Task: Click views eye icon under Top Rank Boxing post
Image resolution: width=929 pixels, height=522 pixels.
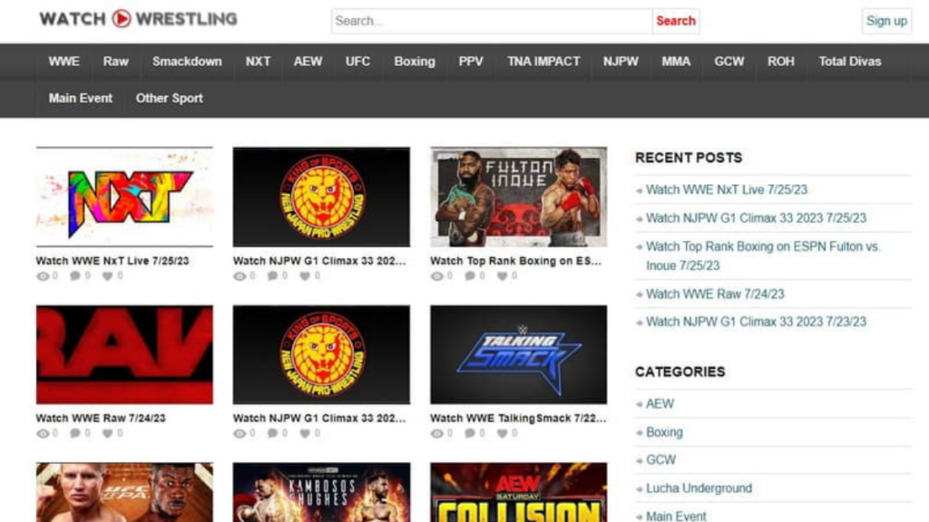Action: 436,275
